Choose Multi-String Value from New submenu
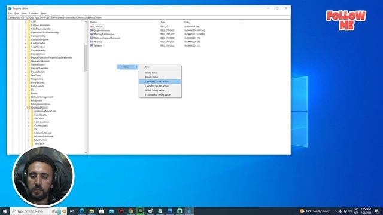Viewport: 383px width, 215px height. pyautogui.click(x=160, y=90)
